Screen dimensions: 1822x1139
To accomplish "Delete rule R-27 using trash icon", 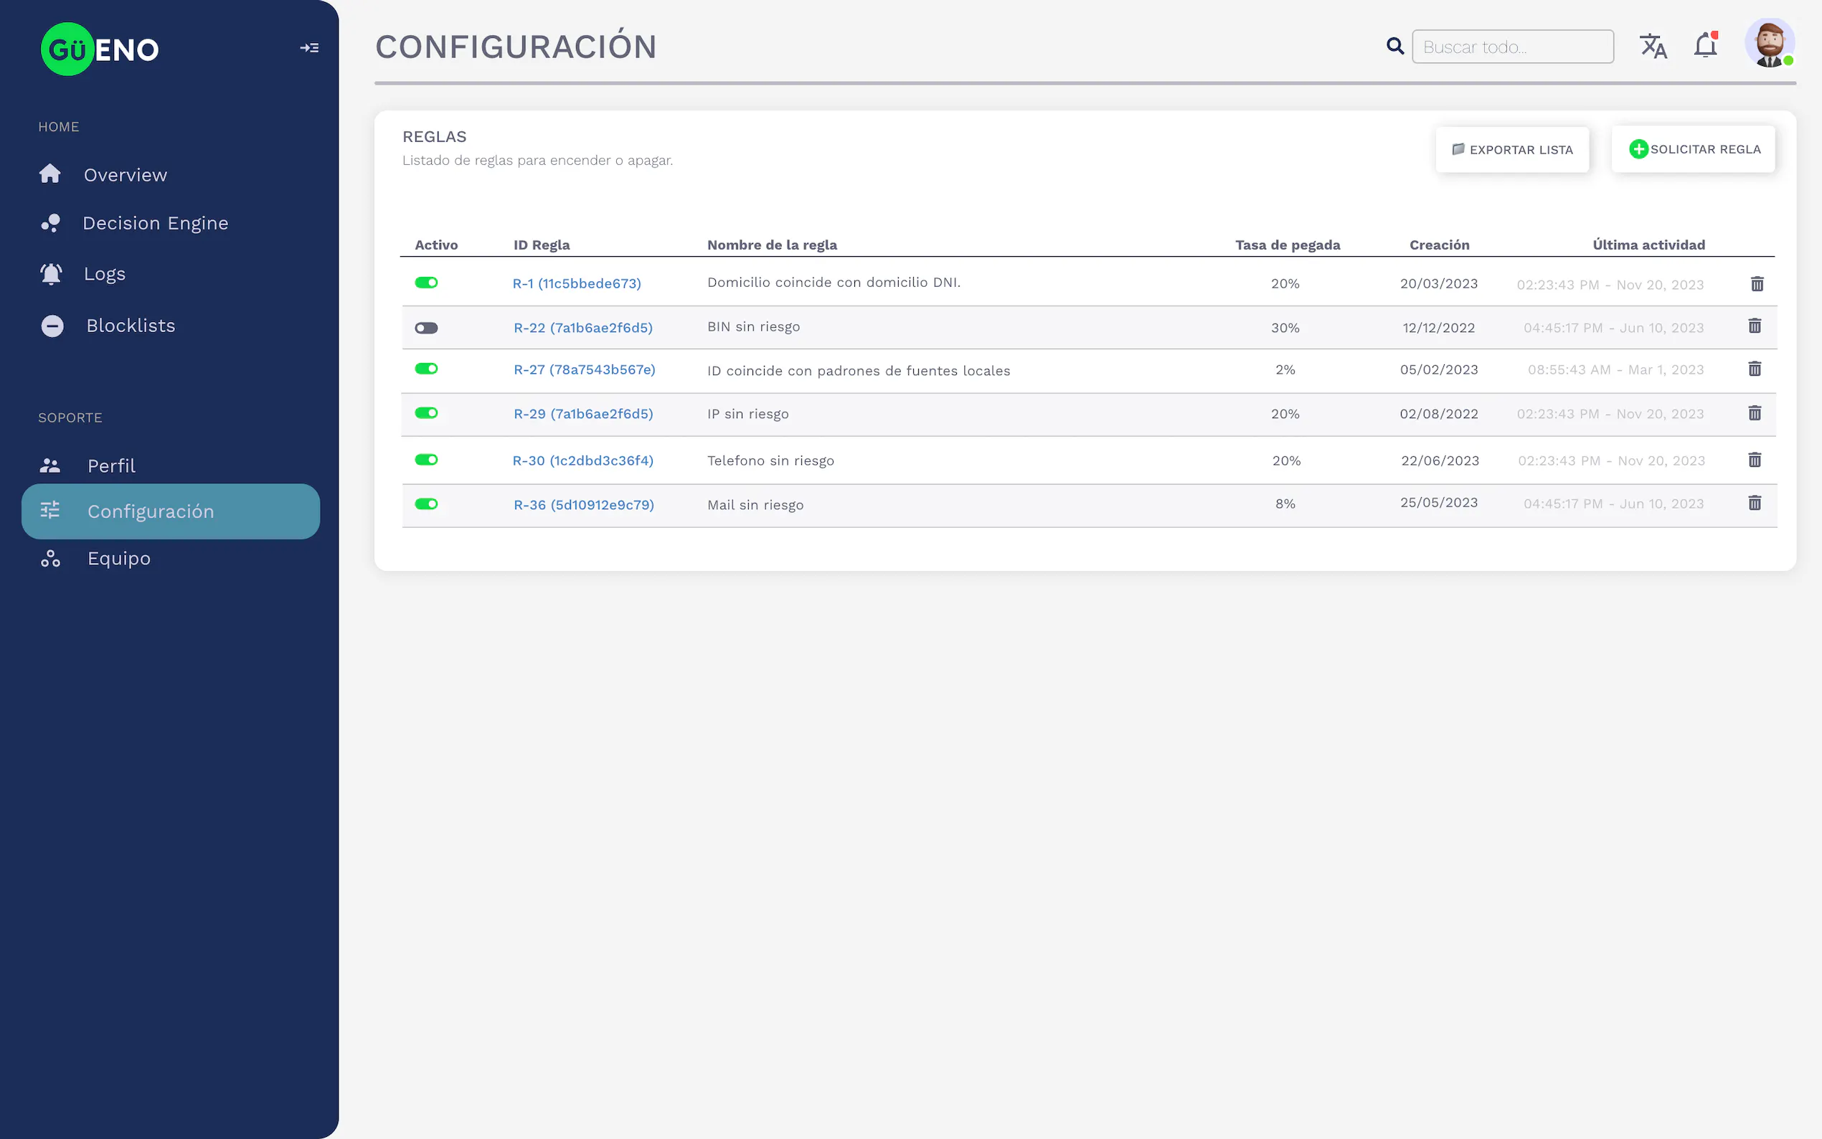I will pyautogui.click(x=1754, y=369).
